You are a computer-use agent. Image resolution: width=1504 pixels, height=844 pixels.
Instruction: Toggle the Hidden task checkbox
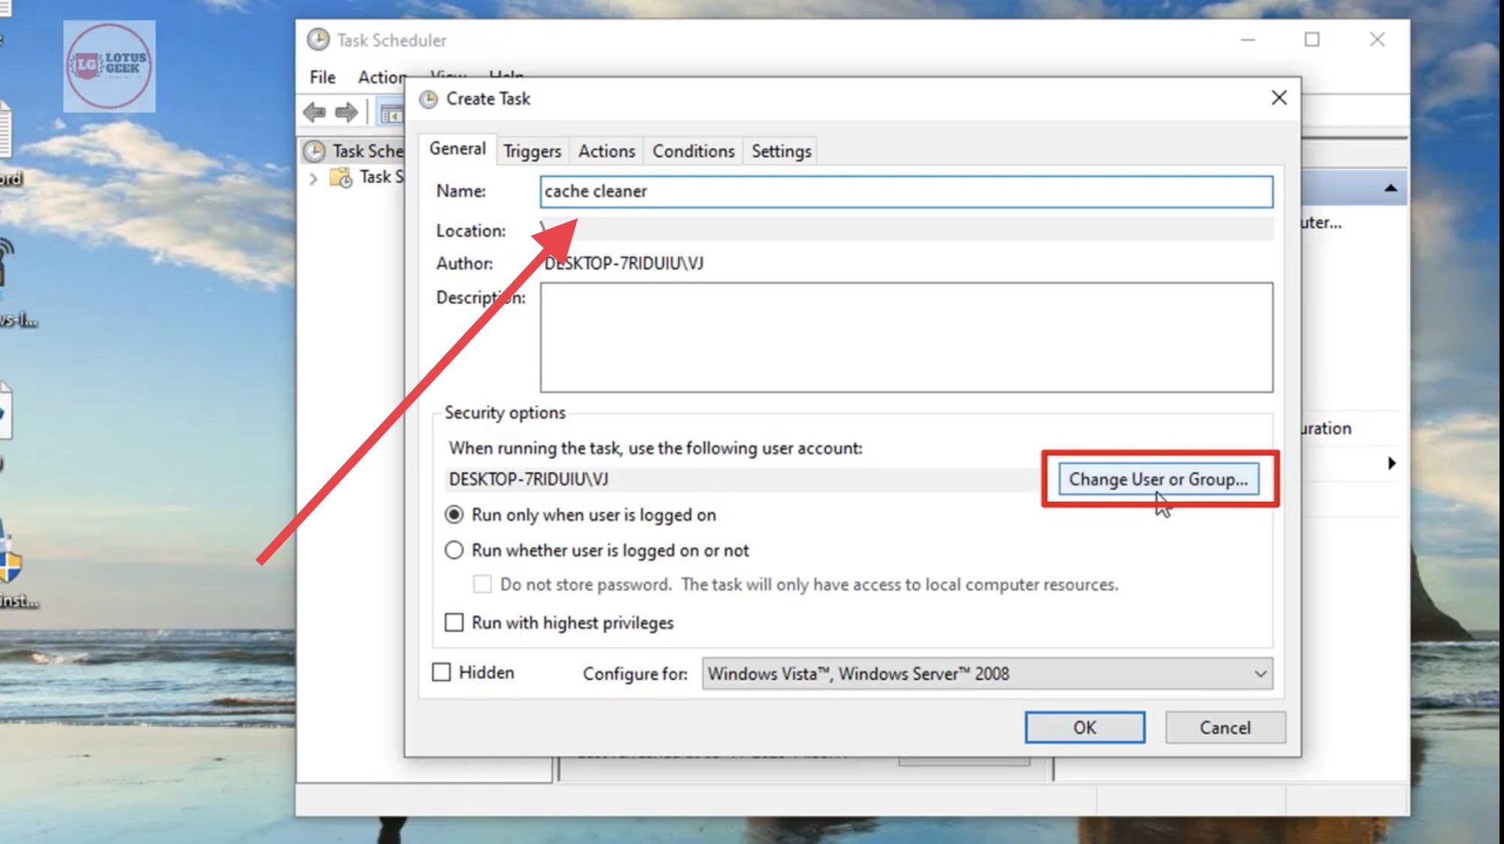pos(441,671)
